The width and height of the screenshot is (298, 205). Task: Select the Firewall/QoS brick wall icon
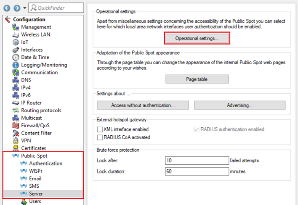[16, 125]
